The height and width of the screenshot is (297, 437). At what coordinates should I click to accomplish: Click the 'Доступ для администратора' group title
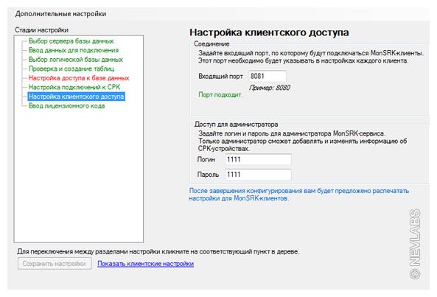[x=236, y=124]
